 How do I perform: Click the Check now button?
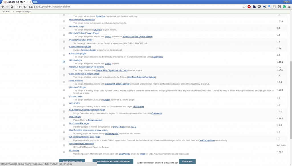coord(187,161)
